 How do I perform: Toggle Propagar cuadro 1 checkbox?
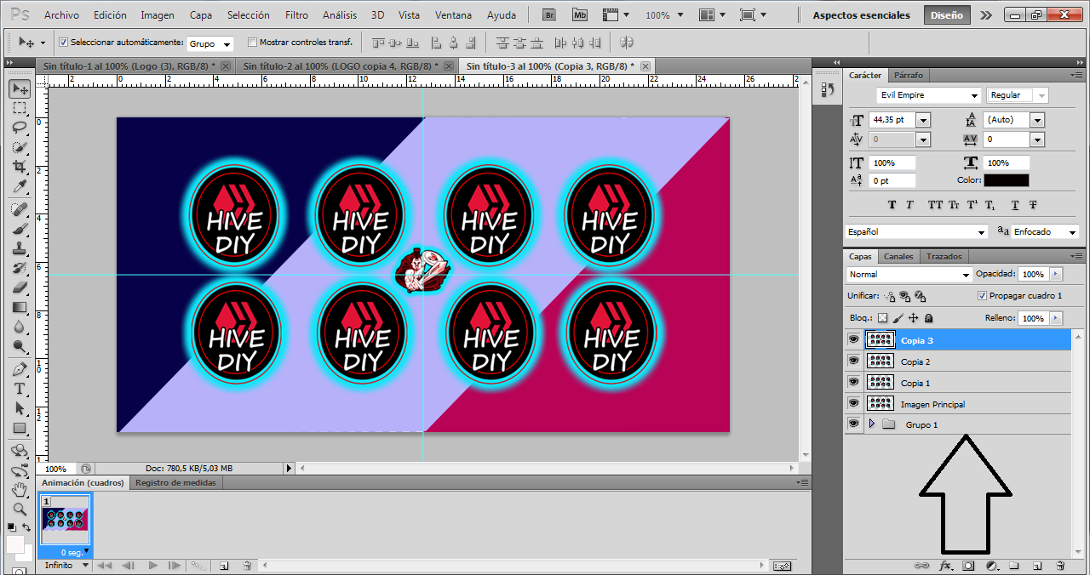click(x=983, y=296)
